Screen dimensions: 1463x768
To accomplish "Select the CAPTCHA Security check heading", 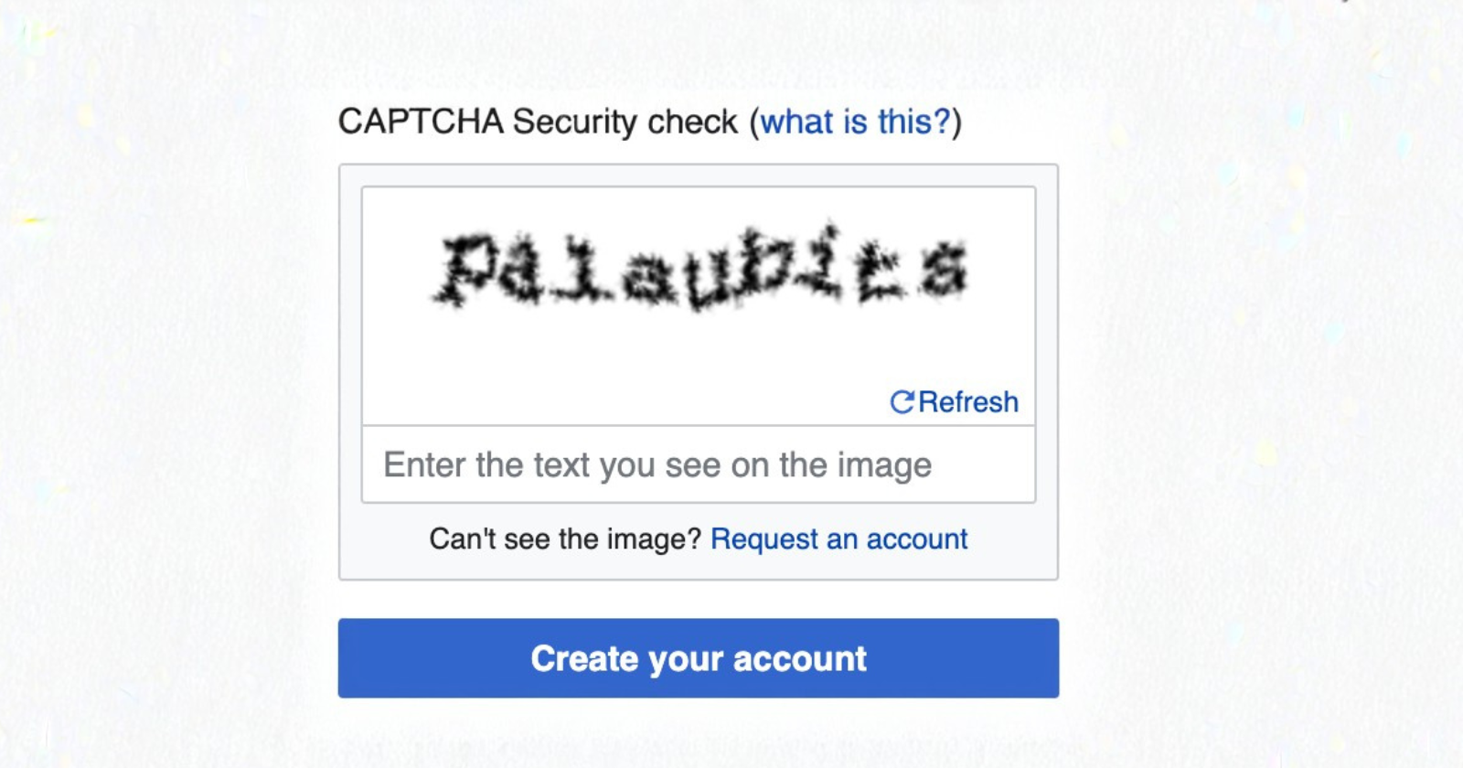I will (x=543, y=121).
